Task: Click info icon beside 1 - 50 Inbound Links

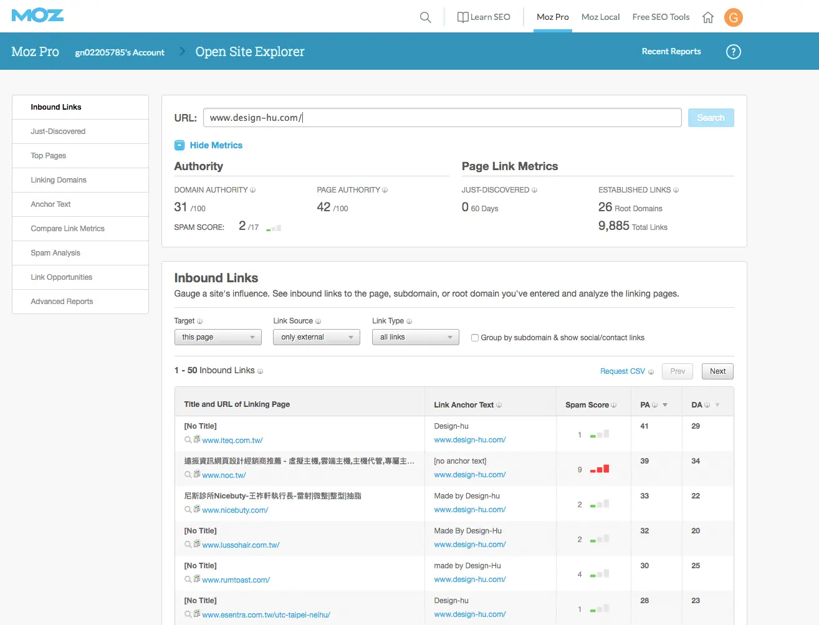Action: [260, 371]
